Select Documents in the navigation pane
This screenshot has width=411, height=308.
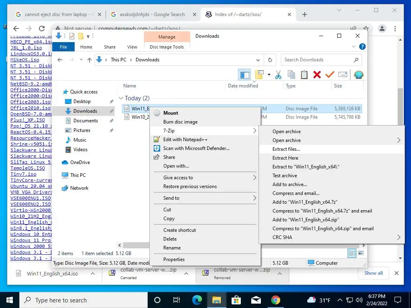[x=85, y=120]
